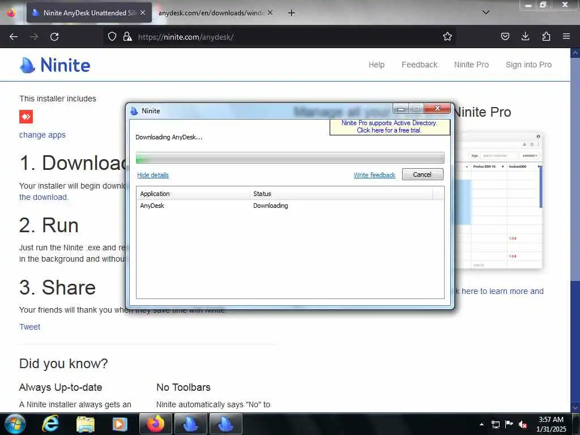Open the network tray icon
Viewport: 580px width, 435px height.
coord(495,424)
